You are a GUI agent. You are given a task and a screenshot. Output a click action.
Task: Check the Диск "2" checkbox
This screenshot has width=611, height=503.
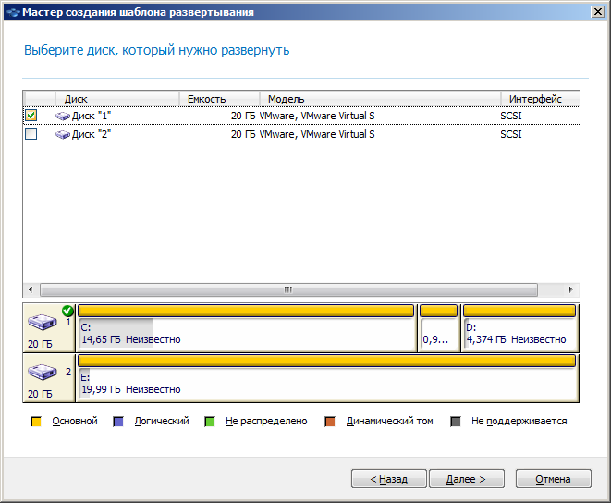[31, 134]
